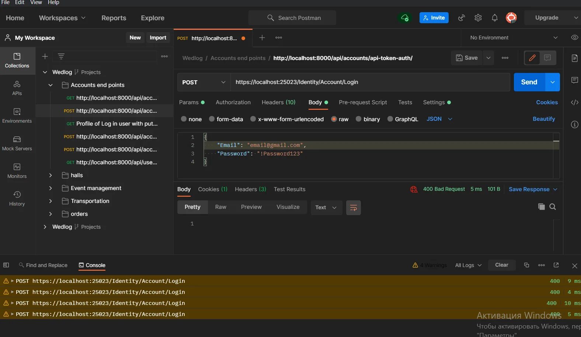Open the notifications bell

pos(495,18)
